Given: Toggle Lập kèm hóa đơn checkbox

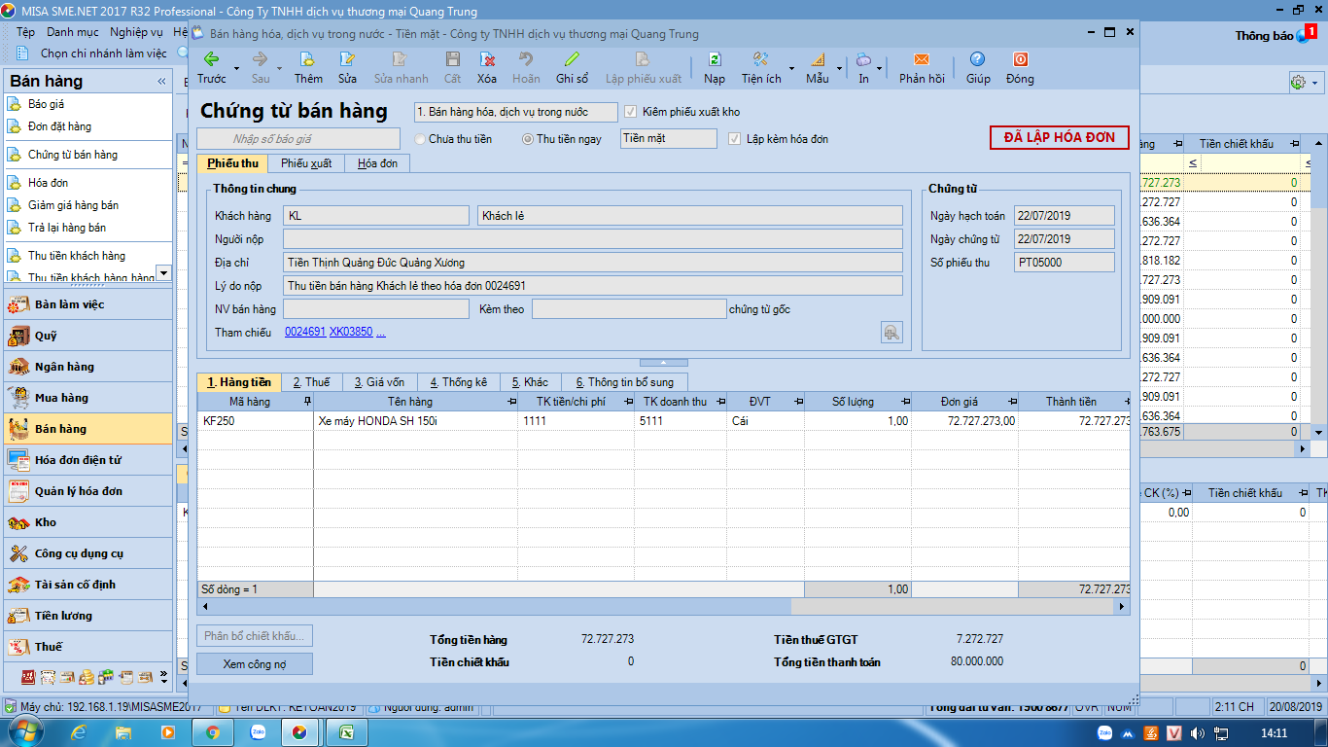Looking at the screenshot, I should [x=735, y=139].
